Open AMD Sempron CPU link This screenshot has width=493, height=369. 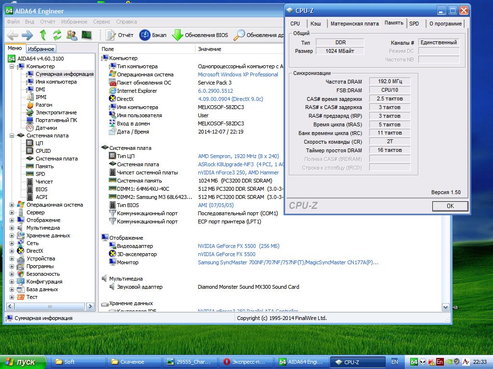[x=238, y=156]
